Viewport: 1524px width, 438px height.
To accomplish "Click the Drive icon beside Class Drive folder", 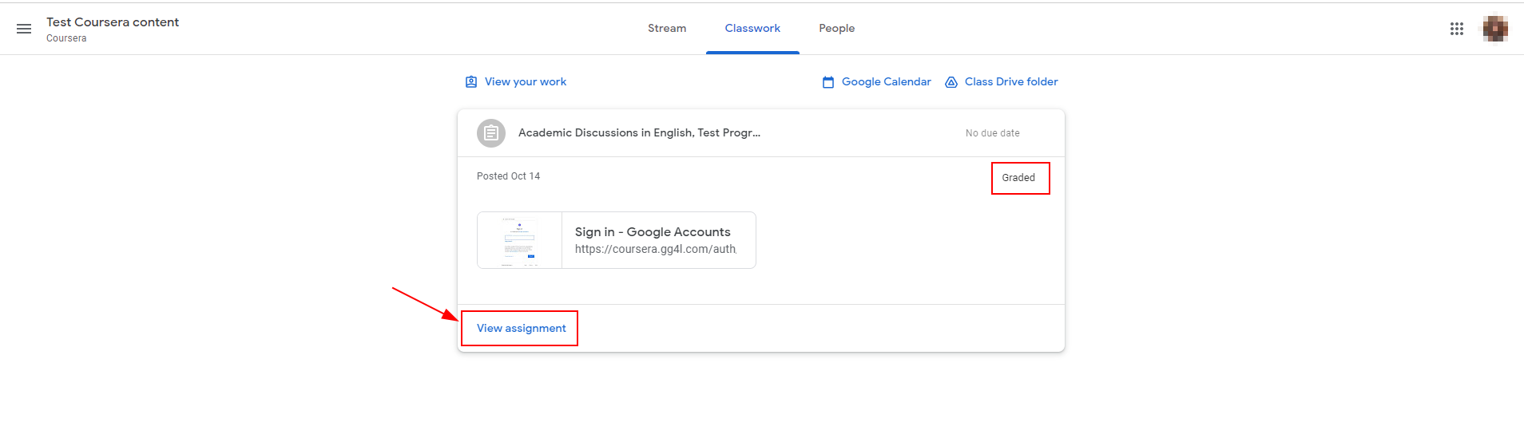I will [x=951, y=82].
